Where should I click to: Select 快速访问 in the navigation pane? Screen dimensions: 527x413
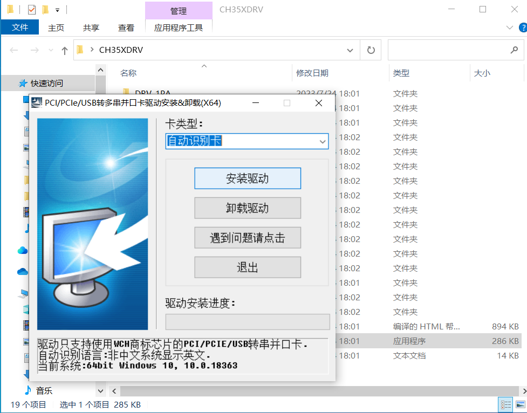pos(47,83)
